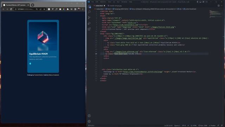225x127 pixels.
Task: Click the Frontend Mentor link on the page
Action: [38, 75]
